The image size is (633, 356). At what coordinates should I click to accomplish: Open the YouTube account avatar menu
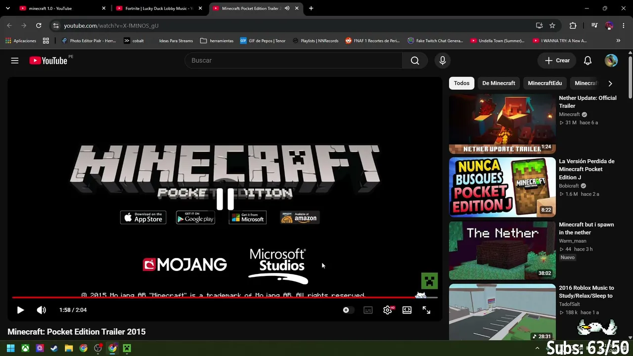[611, 60]
